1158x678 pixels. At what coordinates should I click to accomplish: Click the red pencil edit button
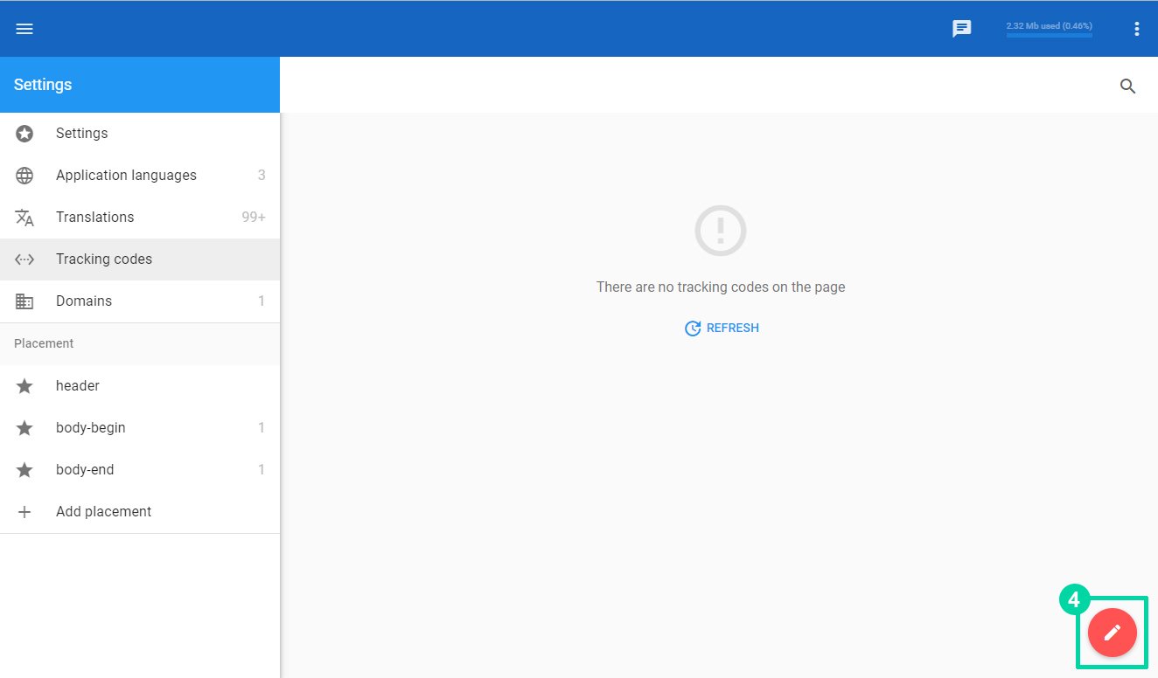(x=1113, y=633)
